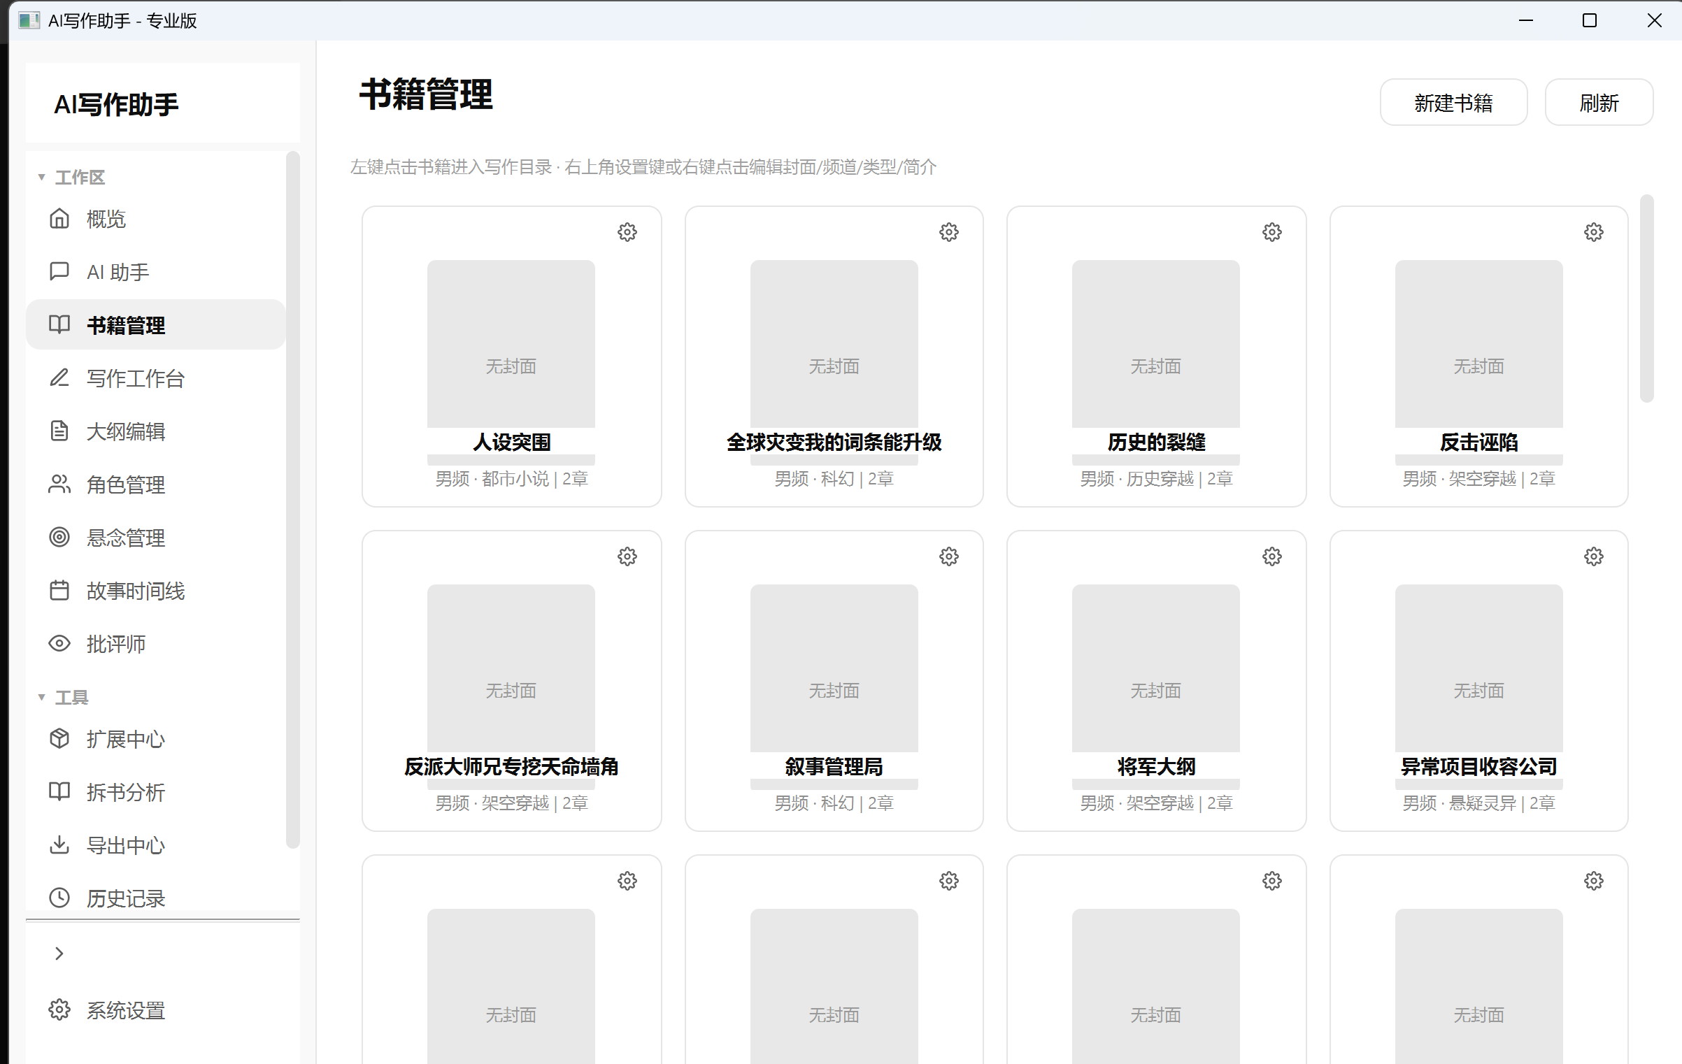Click the 写作工作台 pen icon
Screen dimensions: 1682x1064
click(59, 378)
